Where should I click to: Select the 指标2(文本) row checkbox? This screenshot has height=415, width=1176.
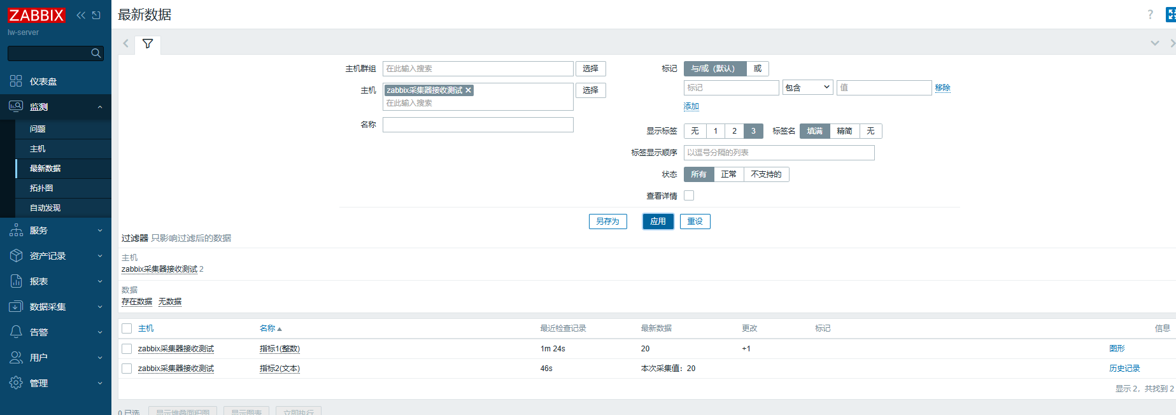(x=127, y=369)
